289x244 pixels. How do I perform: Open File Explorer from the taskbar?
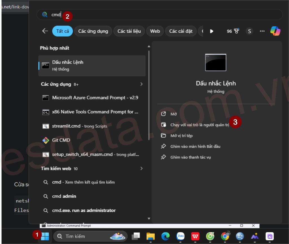click(x=150, y=237)
